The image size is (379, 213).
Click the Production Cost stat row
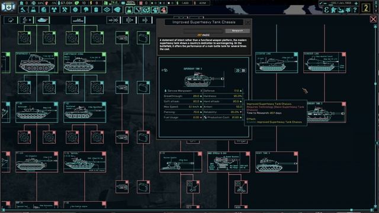point(223,117)
